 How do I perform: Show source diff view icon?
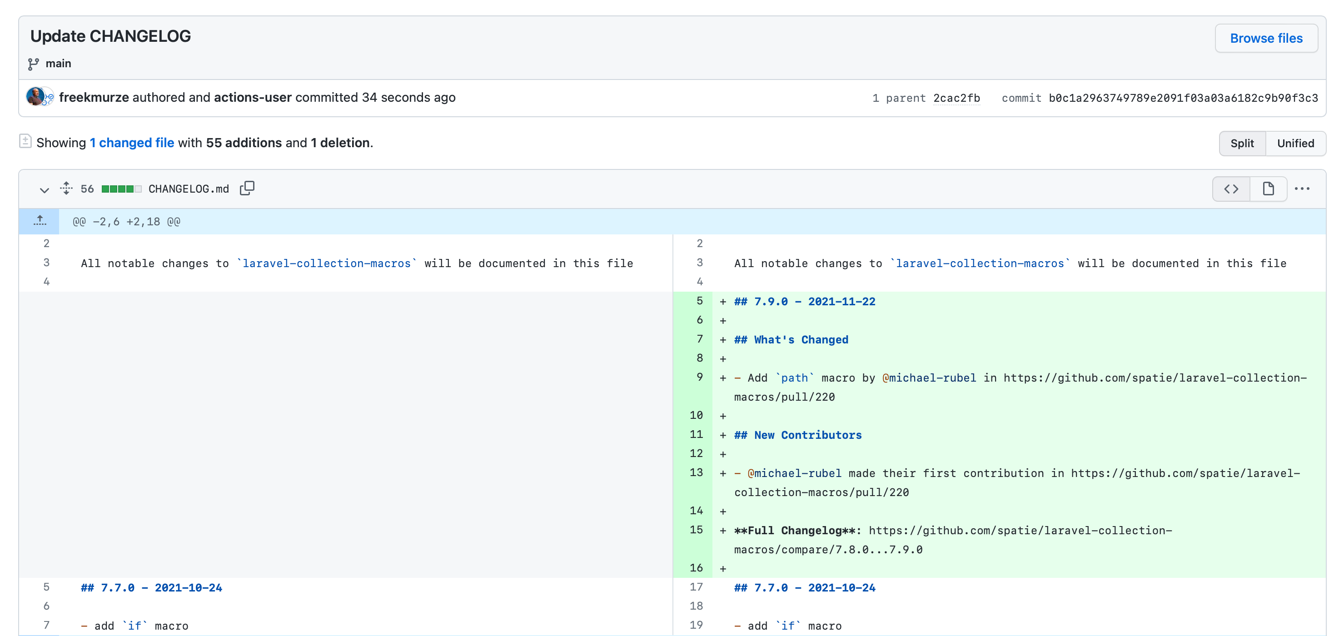[1231, 189]
